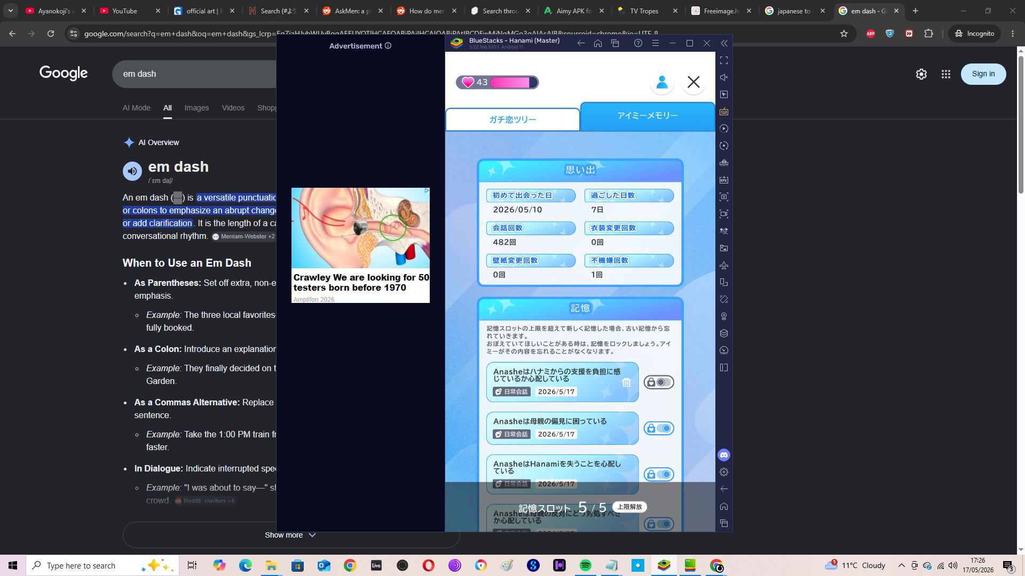This screenshot has height=576, width=1025.
Task: Switch to ガチ恋ツリー tab
Action: click(x=512, y=119)
